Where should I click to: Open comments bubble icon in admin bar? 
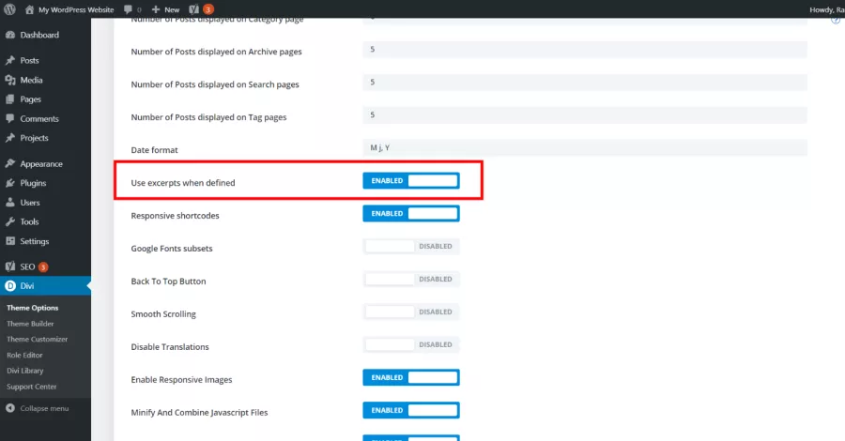[x=128, y=9]
